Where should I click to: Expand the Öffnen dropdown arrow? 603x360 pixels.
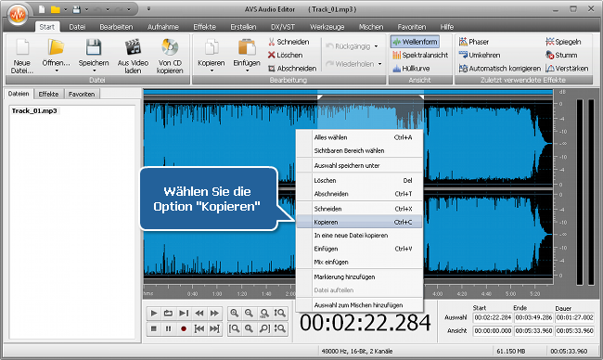point(57,71)
